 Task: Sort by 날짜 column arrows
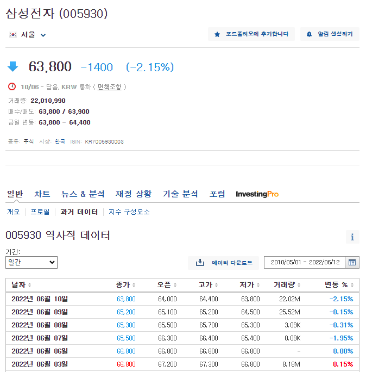(30, 285)
